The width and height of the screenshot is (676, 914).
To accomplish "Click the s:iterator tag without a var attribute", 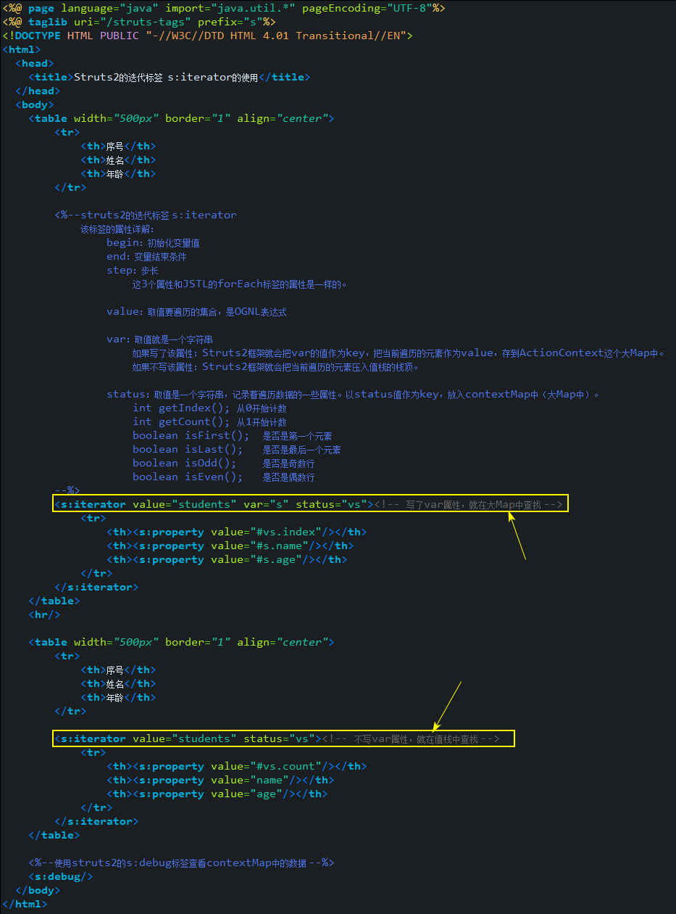I will pyautogui.click(x=188, y=738).
